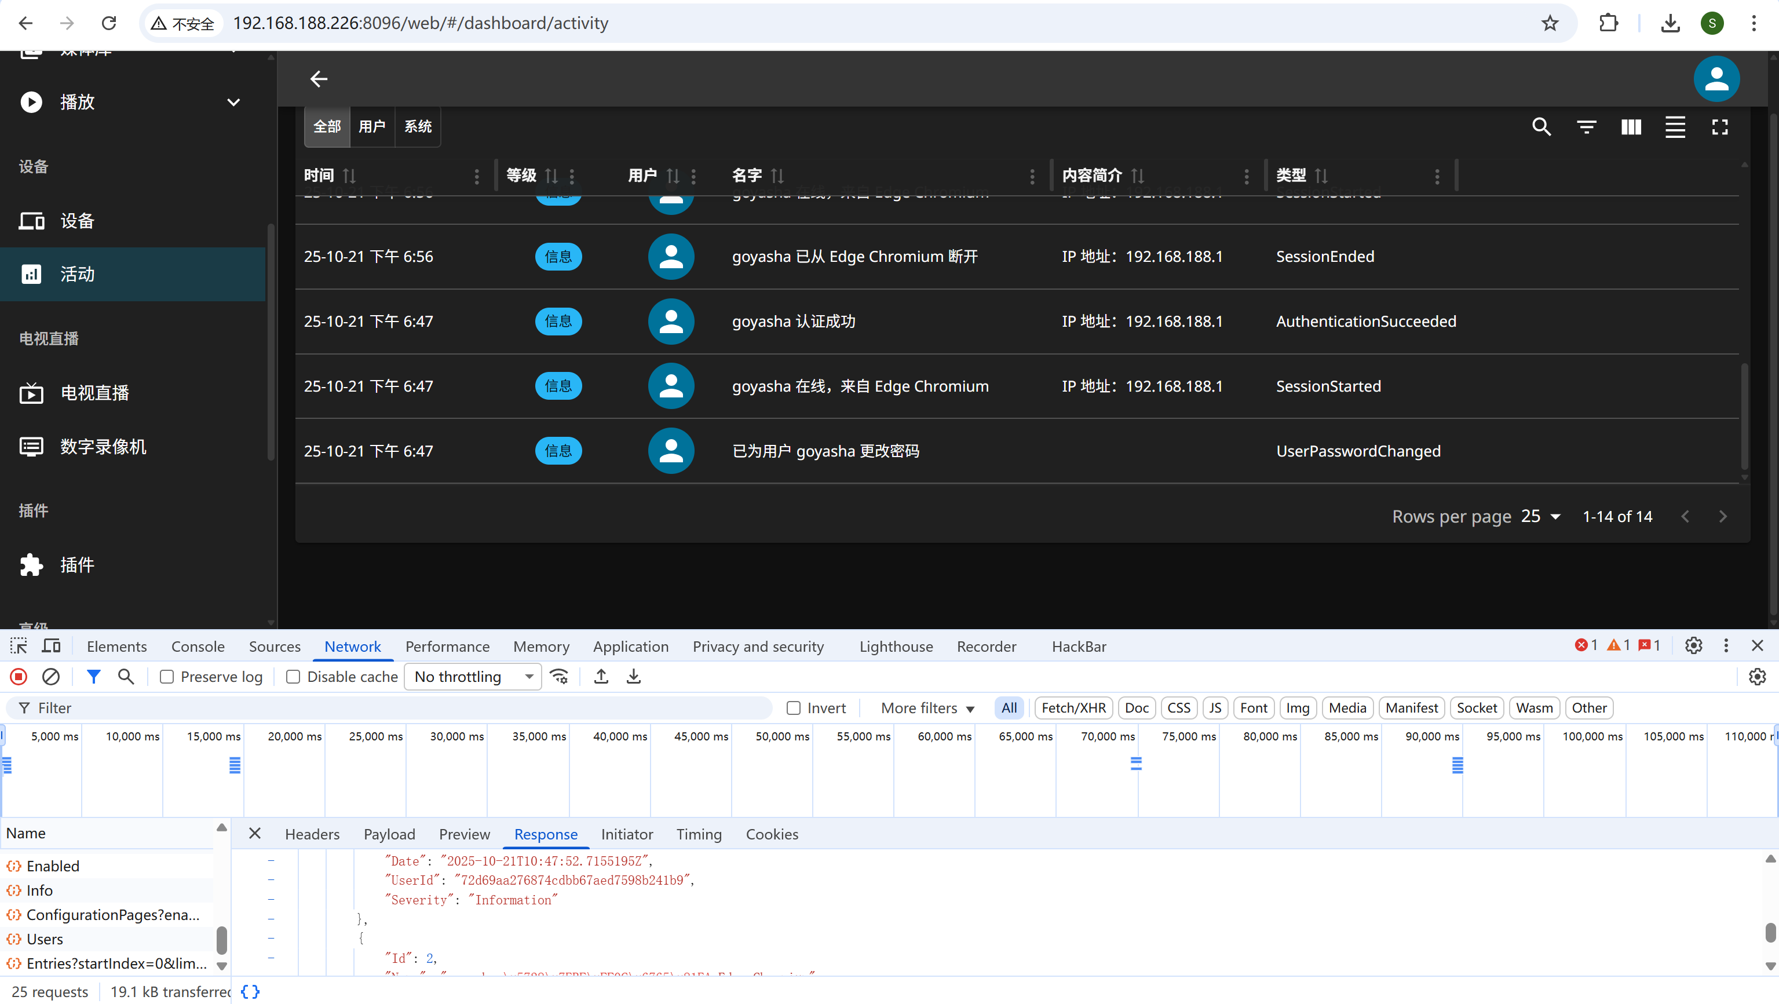Open the Headers tab of request details
The image size is (1779, 1004).
tap(312, 834)
